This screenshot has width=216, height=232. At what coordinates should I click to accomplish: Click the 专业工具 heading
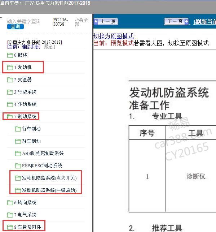[x=167, y=116]
